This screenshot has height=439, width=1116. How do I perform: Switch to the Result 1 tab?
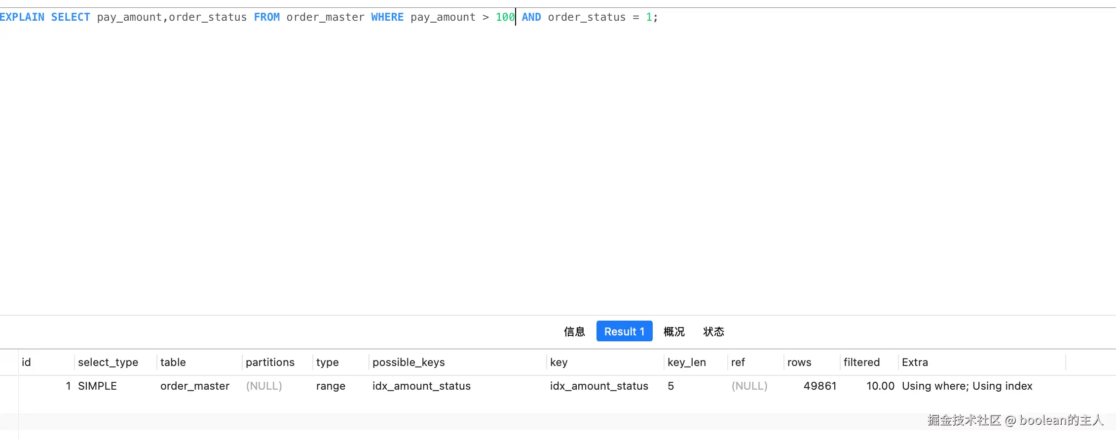pos(624,331)
